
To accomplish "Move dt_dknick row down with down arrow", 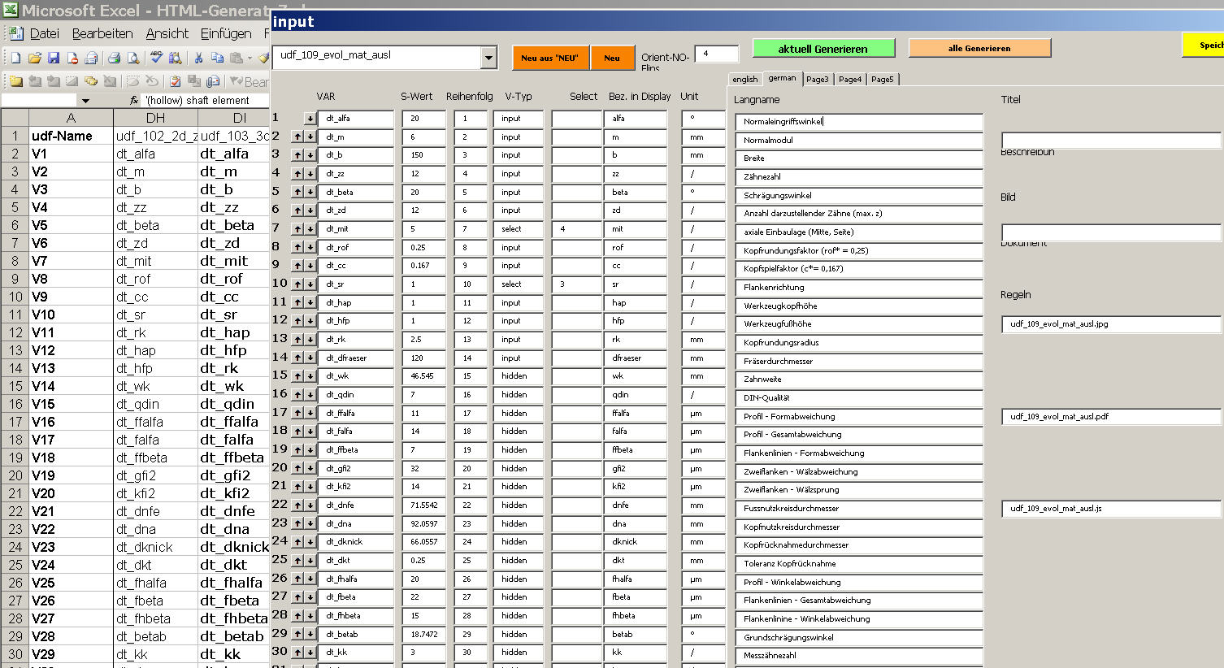I will click(310, 542).
